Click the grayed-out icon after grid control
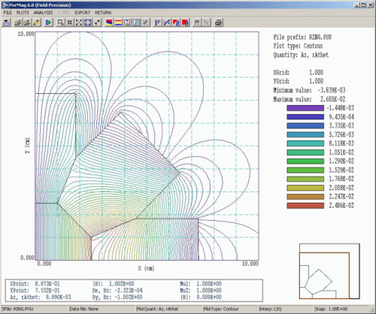The width and height of the screenshot is (376, 314). (146, 23)
